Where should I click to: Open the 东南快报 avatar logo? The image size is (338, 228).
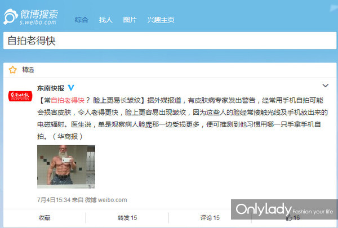[20, 96]
